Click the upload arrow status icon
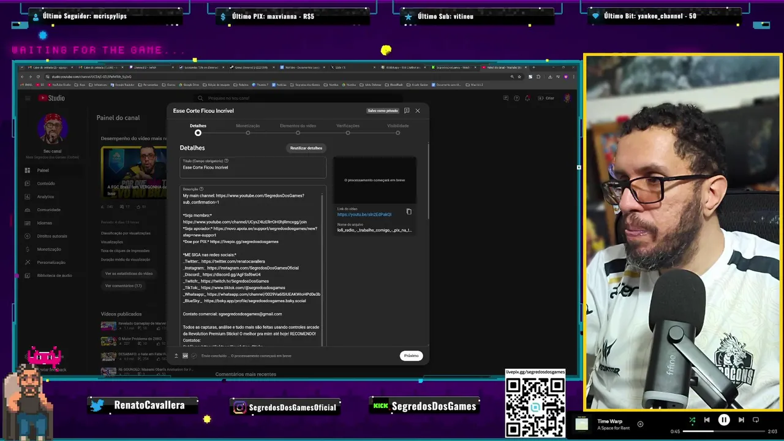 pos(176,356)
